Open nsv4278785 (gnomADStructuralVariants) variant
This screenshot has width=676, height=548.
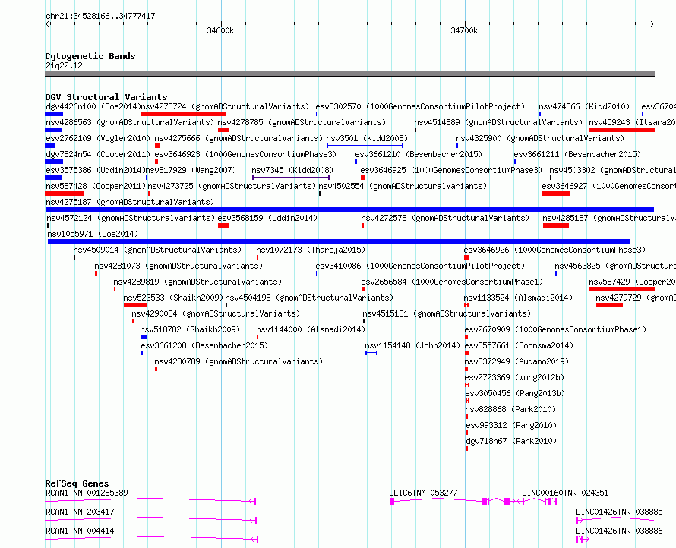[x=302, y=122]
